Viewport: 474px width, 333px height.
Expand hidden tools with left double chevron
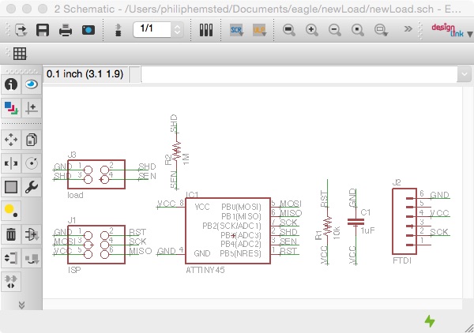[x=21, y=305]
